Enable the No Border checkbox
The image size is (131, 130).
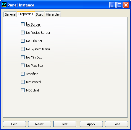coord(22,24)
